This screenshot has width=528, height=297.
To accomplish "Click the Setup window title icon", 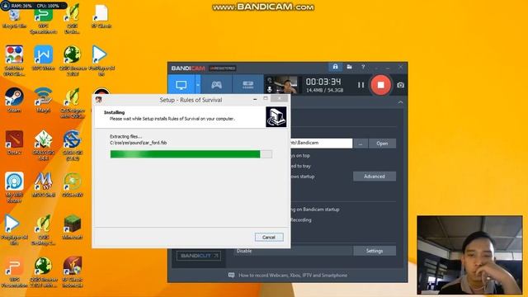I will tap(99, 100).
